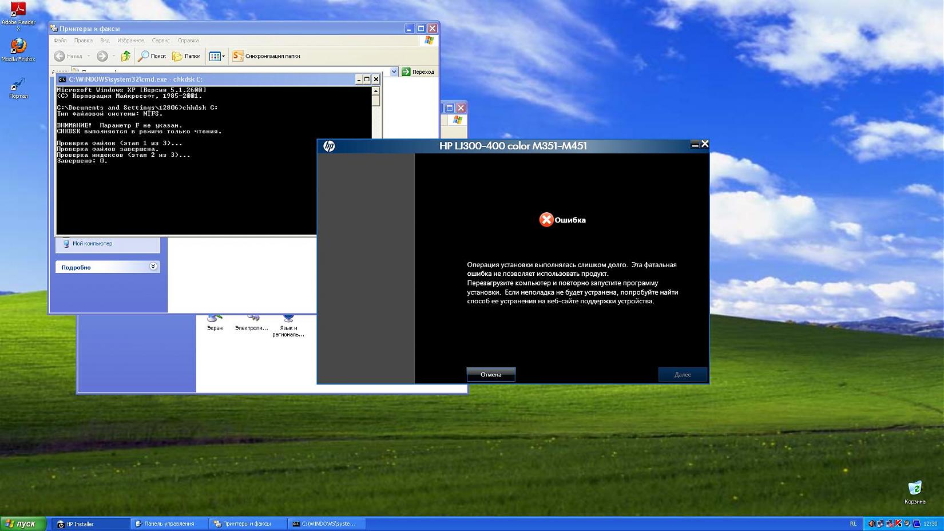Open the views icon menu
The image size is (944, 531).
[x=217, y=56]
